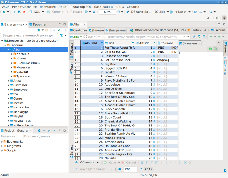Click the Обновить button

click(x=85, y=163)
